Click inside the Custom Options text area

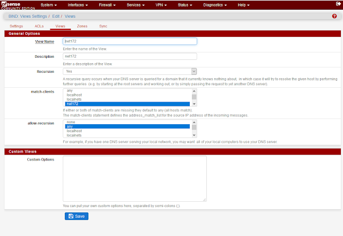(135, 179)
